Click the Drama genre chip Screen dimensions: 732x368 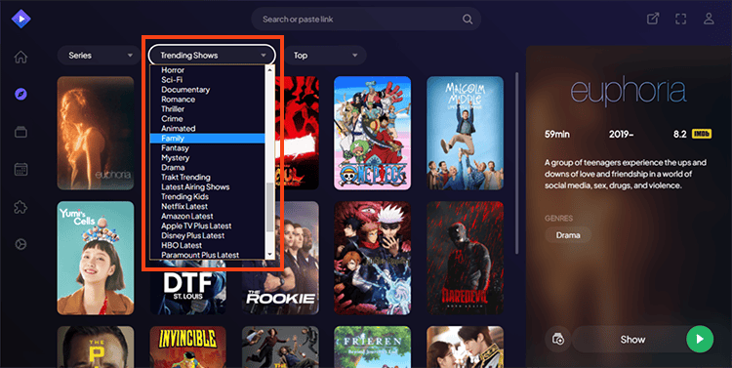tap(568, 235)
